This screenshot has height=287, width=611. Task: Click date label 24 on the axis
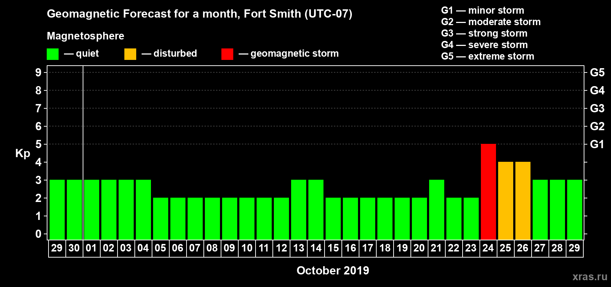click(x=488, y=248)
